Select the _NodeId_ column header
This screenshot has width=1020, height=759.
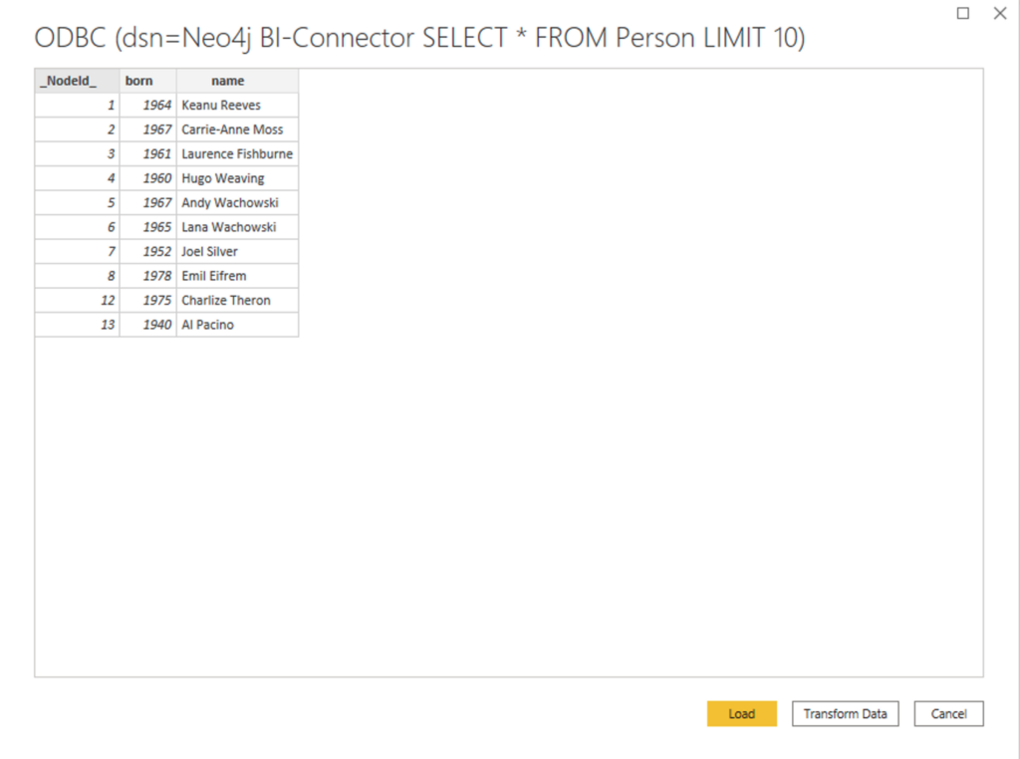[77, 81]
